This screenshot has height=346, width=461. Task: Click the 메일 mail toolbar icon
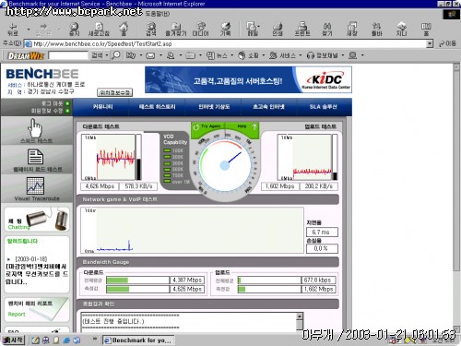252,30
